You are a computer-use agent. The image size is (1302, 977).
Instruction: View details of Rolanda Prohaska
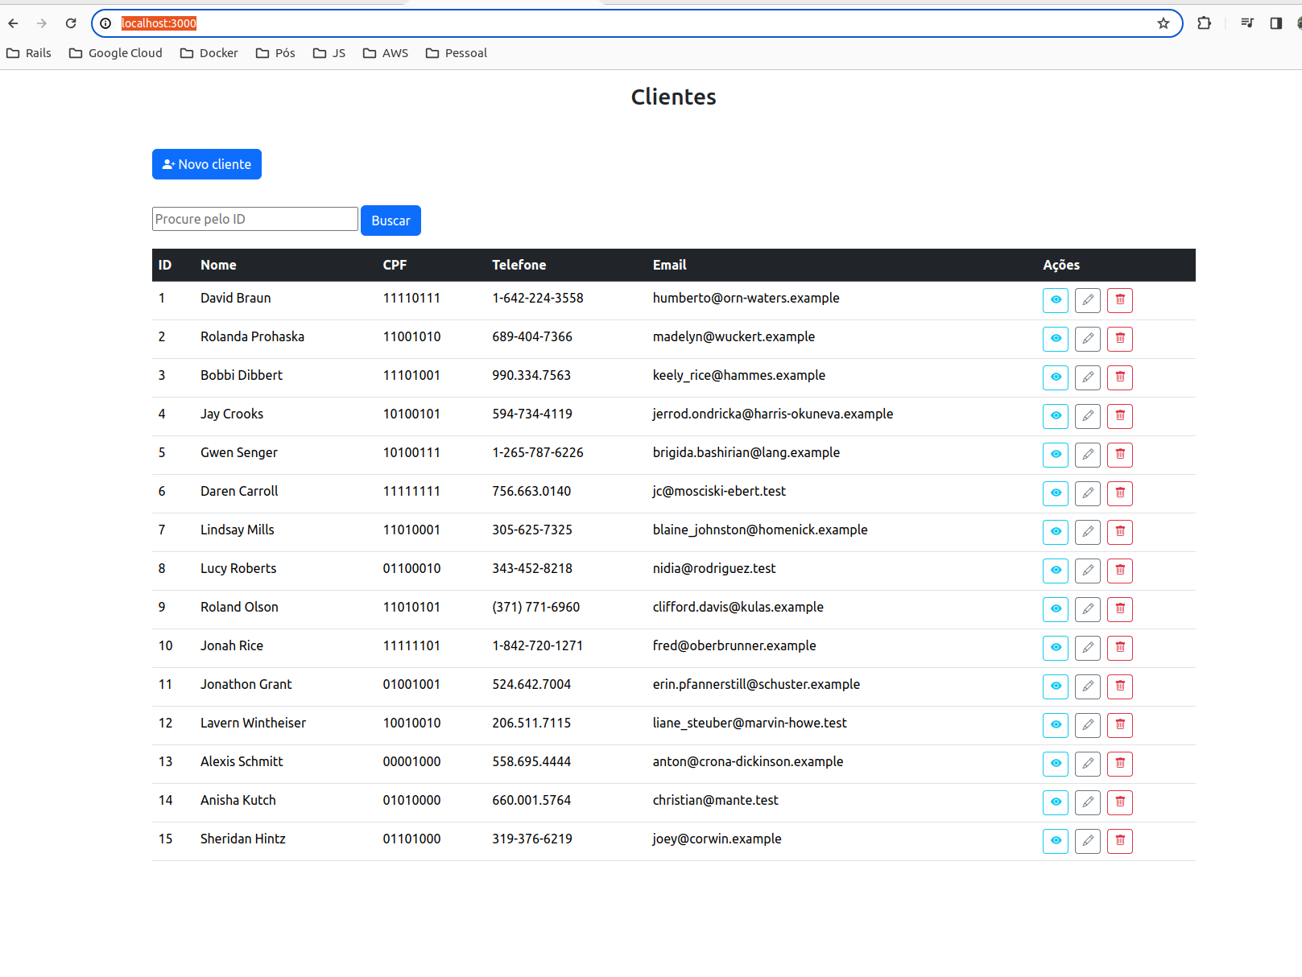click(x=1055, y=339)
